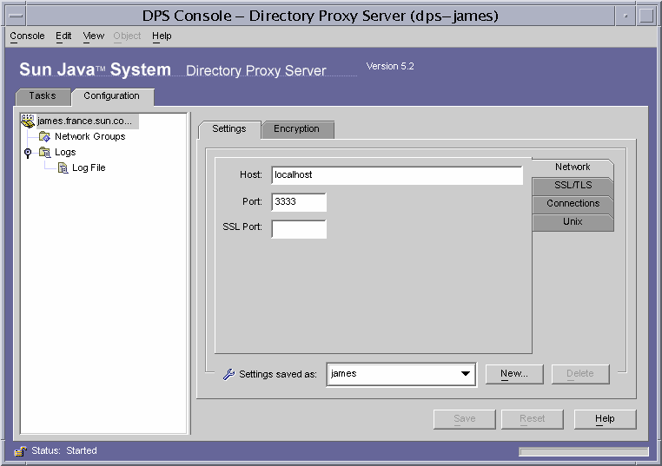Open the Edit menu
The image size is (662, 466).
pyautogui.click(x=63, y=36)
